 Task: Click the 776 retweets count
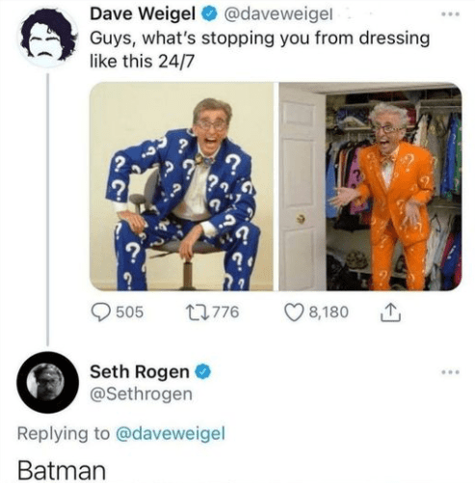pos(226,312)
